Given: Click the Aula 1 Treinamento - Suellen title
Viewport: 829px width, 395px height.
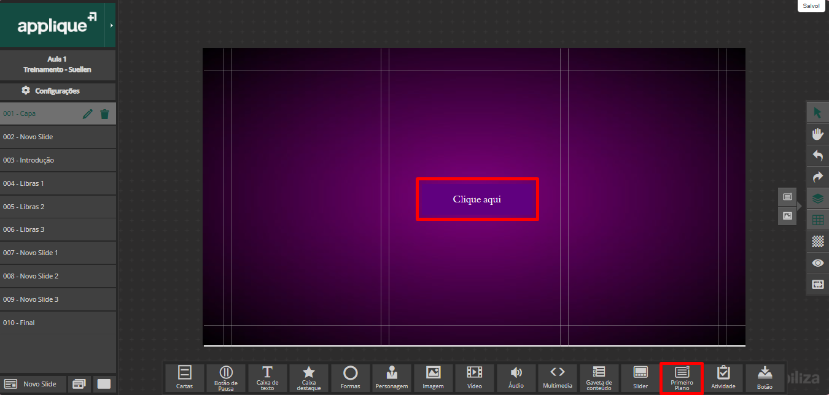Looking at the screenshot, I should click(x=58, y=64).
